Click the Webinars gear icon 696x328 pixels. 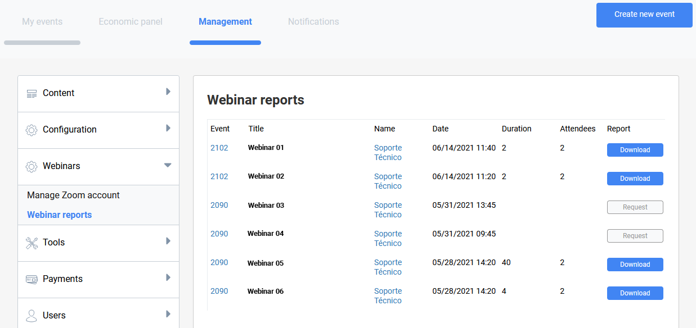tap(32, 166)
